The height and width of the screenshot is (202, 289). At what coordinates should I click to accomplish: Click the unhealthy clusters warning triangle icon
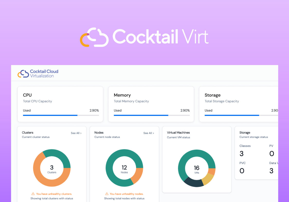pyautogui.click(x=33, y=194)
